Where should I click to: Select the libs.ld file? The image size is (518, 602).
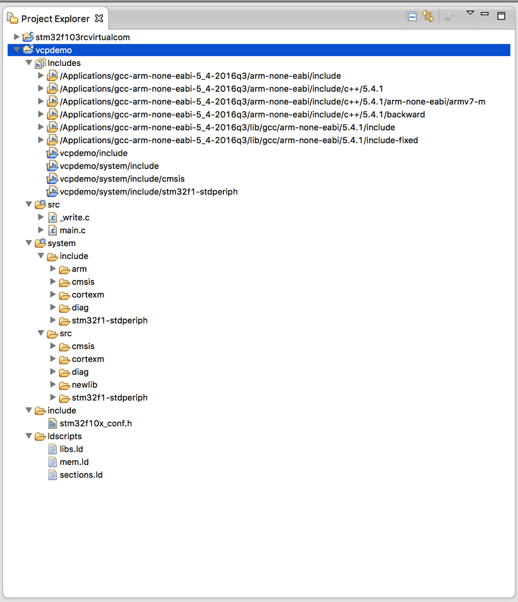click(x=71, y=449)
